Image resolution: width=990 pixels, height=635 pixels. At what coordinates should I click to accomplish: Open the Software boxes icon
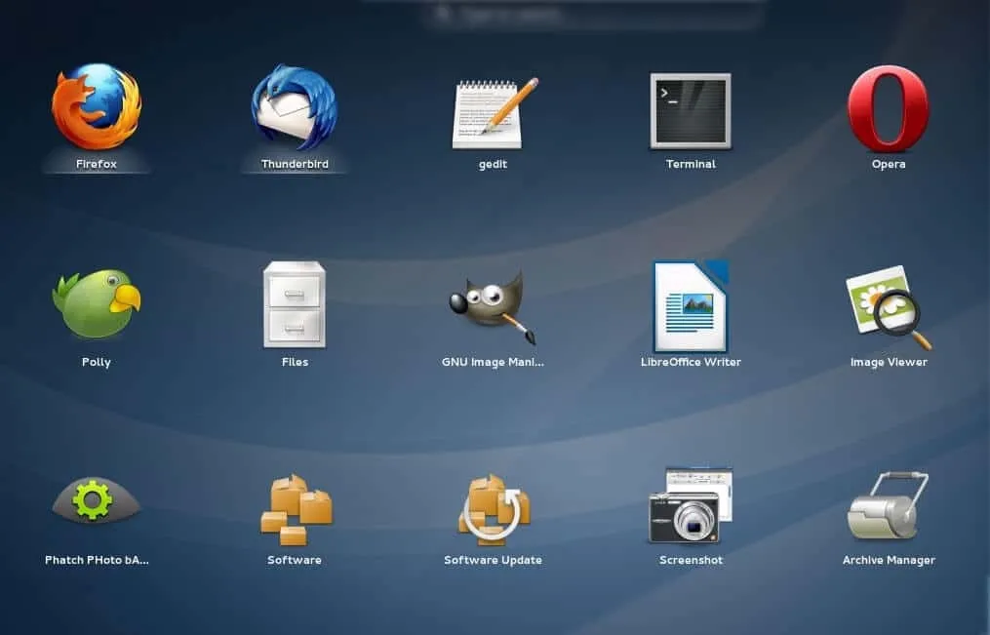click(x=295, y=507)
